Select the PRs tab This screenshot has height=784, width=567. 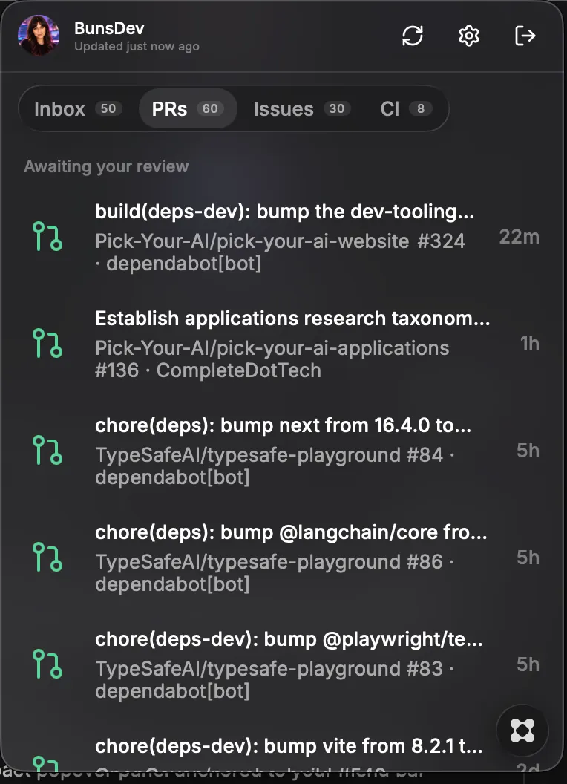coord(188,109)
